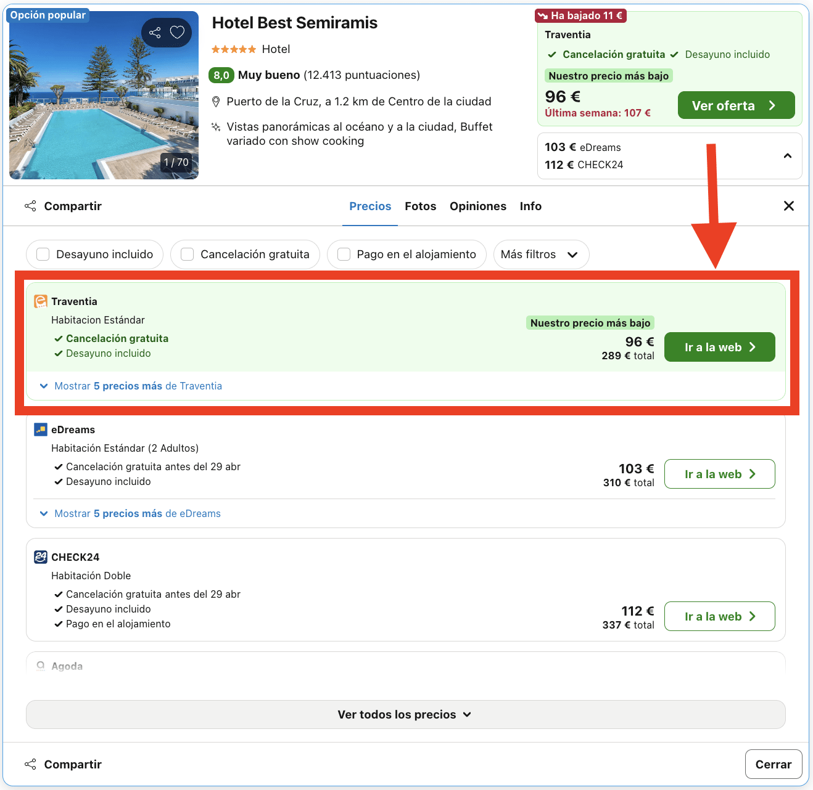The height and width of the screenshot is (790, 813).
Task: Click the eDreams provider logo
Action: 39,429
